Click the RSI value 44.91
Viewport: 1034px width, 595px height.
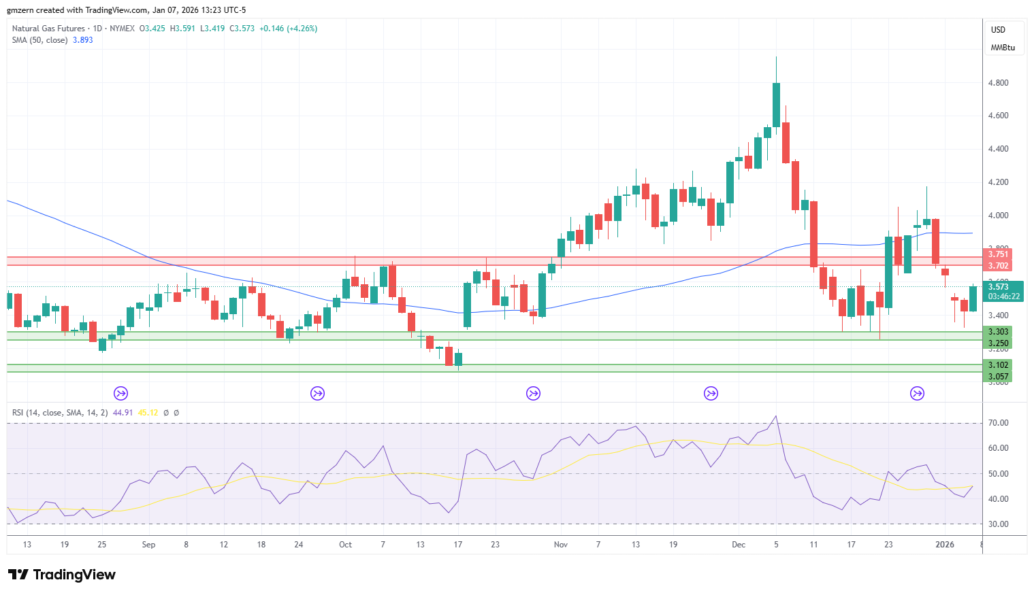(123, 413)
